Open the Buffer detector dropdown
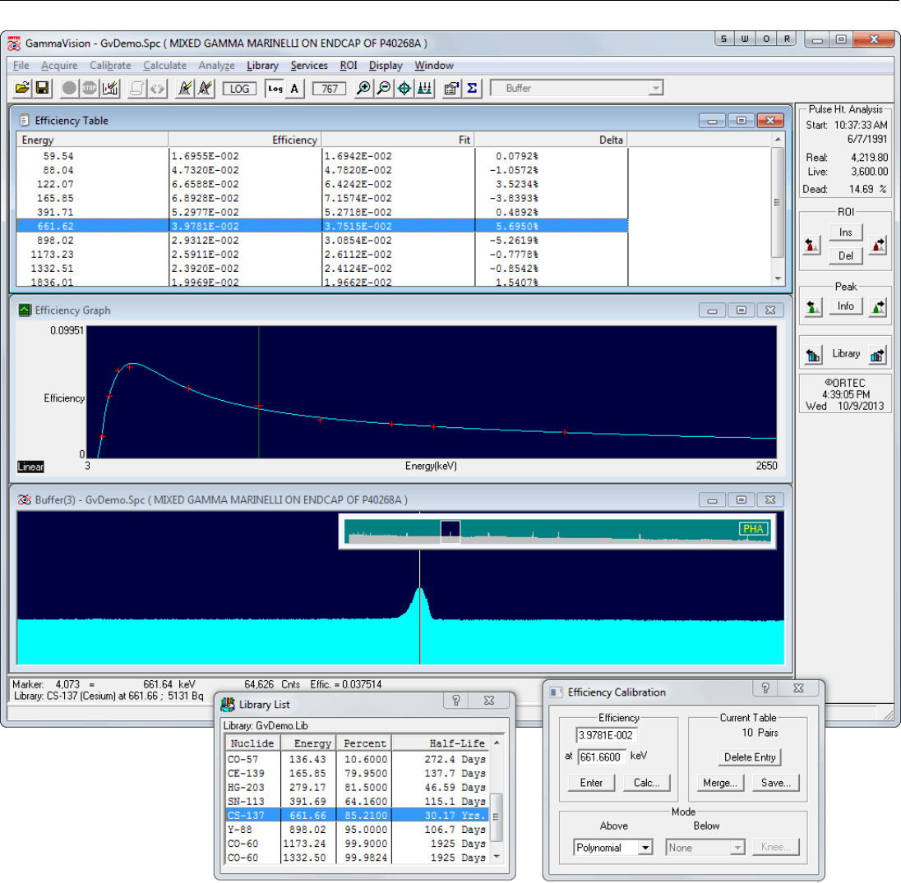 655,89
